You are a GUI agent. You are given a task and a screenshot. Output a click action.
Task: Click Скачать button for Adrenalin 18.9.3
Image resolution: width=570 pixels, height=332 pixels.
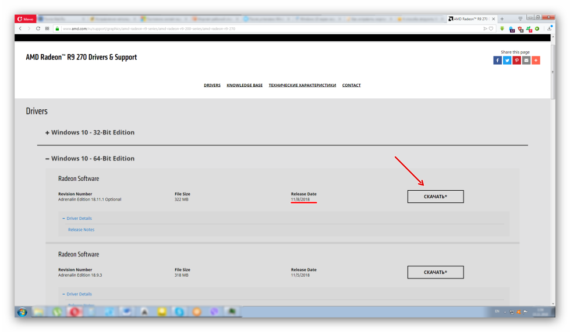[436, 272]
